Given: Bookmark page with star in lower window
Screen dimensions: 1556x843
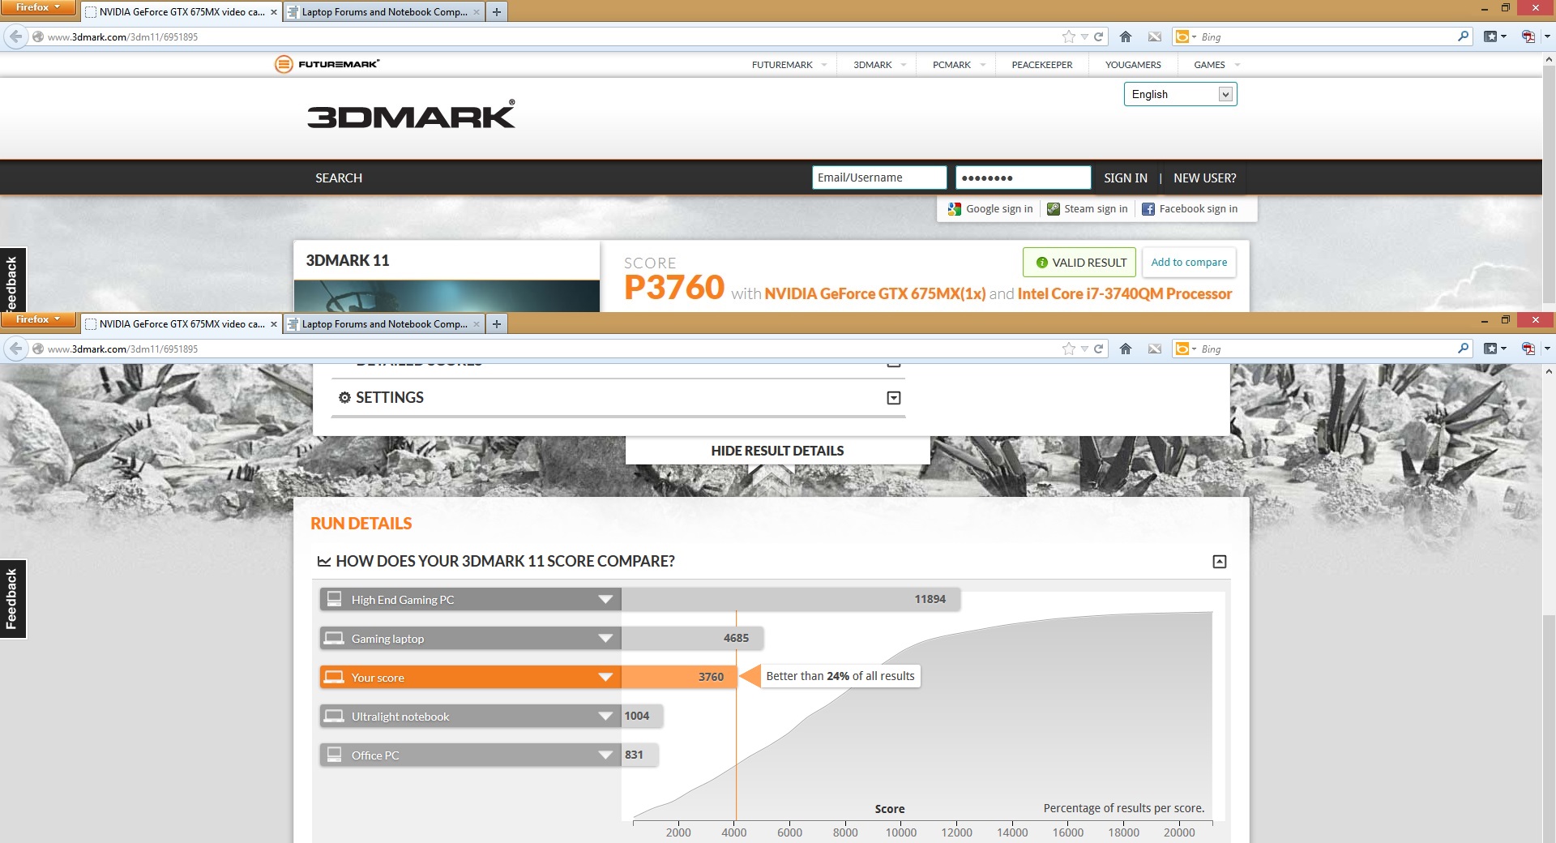Looking at the screenshot, I should [x=1069, y=349].
